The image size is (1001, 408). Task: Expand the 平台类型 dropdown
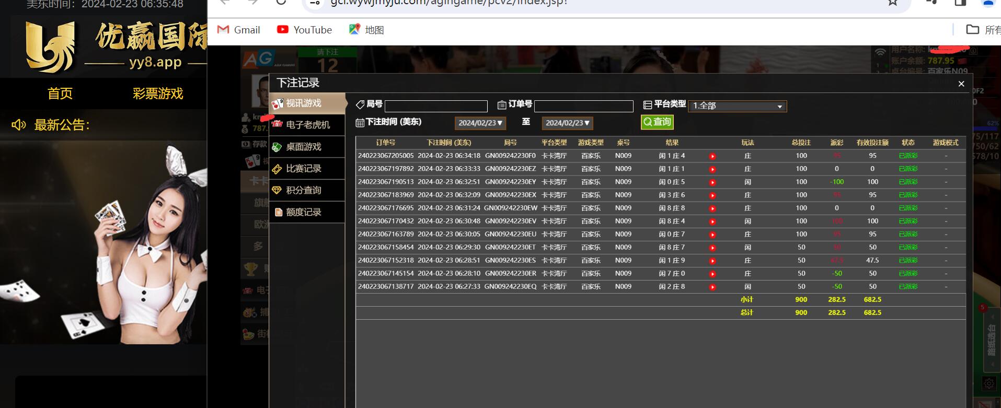tap(737, 106)
